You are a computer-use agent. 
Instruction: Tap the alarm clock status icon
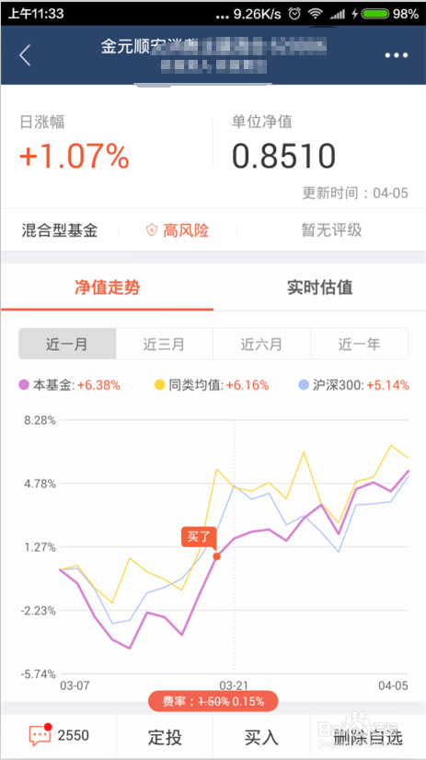(294, 14)
